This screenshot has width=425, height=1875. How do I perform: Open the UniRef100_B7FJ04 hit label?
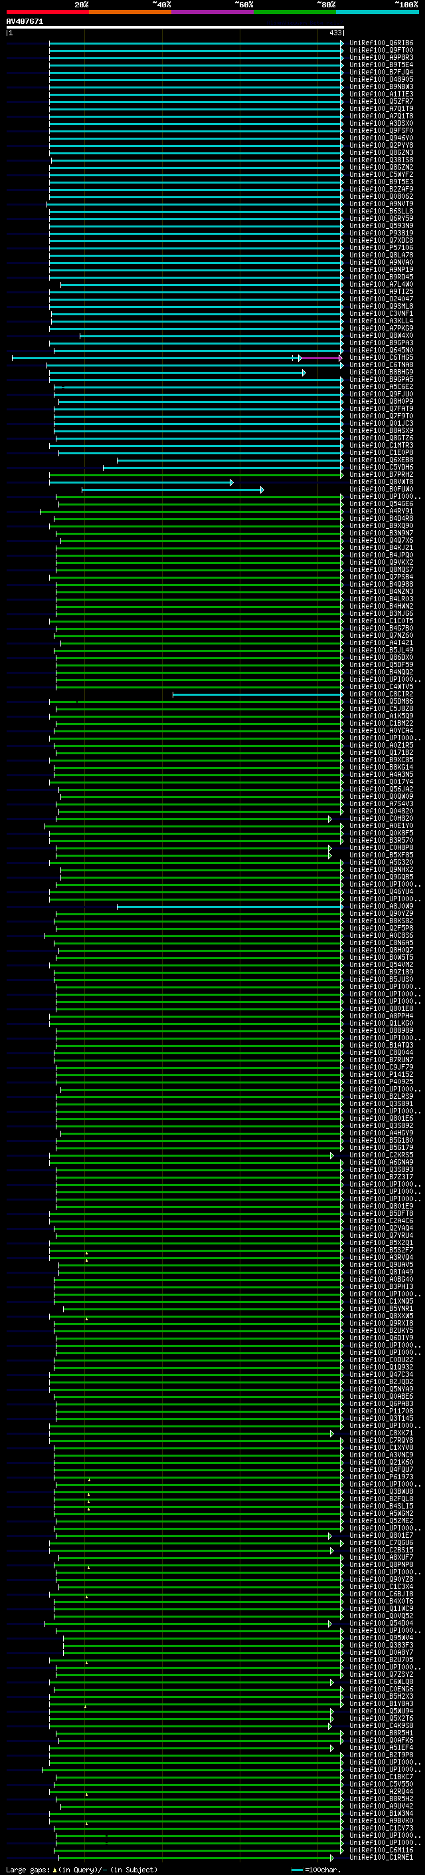pyautogui.click(x=381, y=72)
